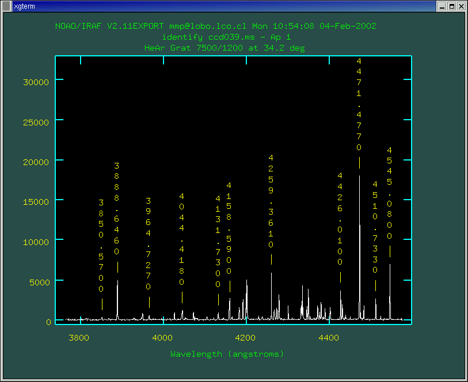Click the spectral peak under label 4545.0800
Viewport: 468px width, 382px height.
point(390,291)
